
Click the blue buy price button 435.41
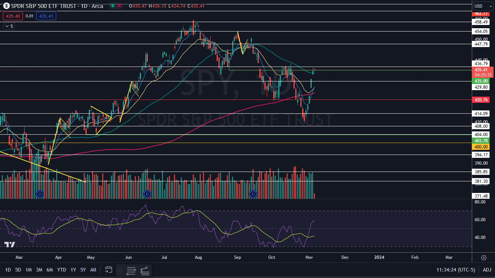tap(46, 16)
